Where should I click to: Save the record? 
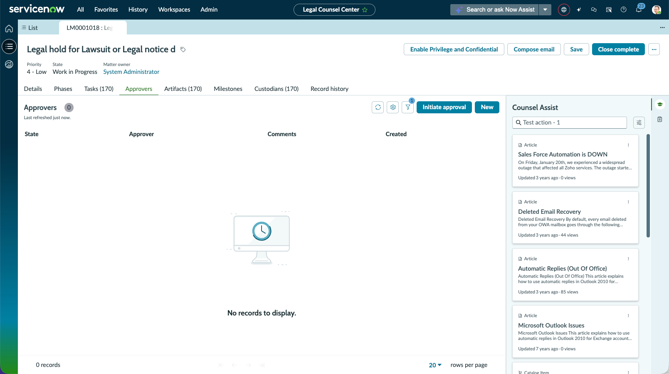pos(576,49)
